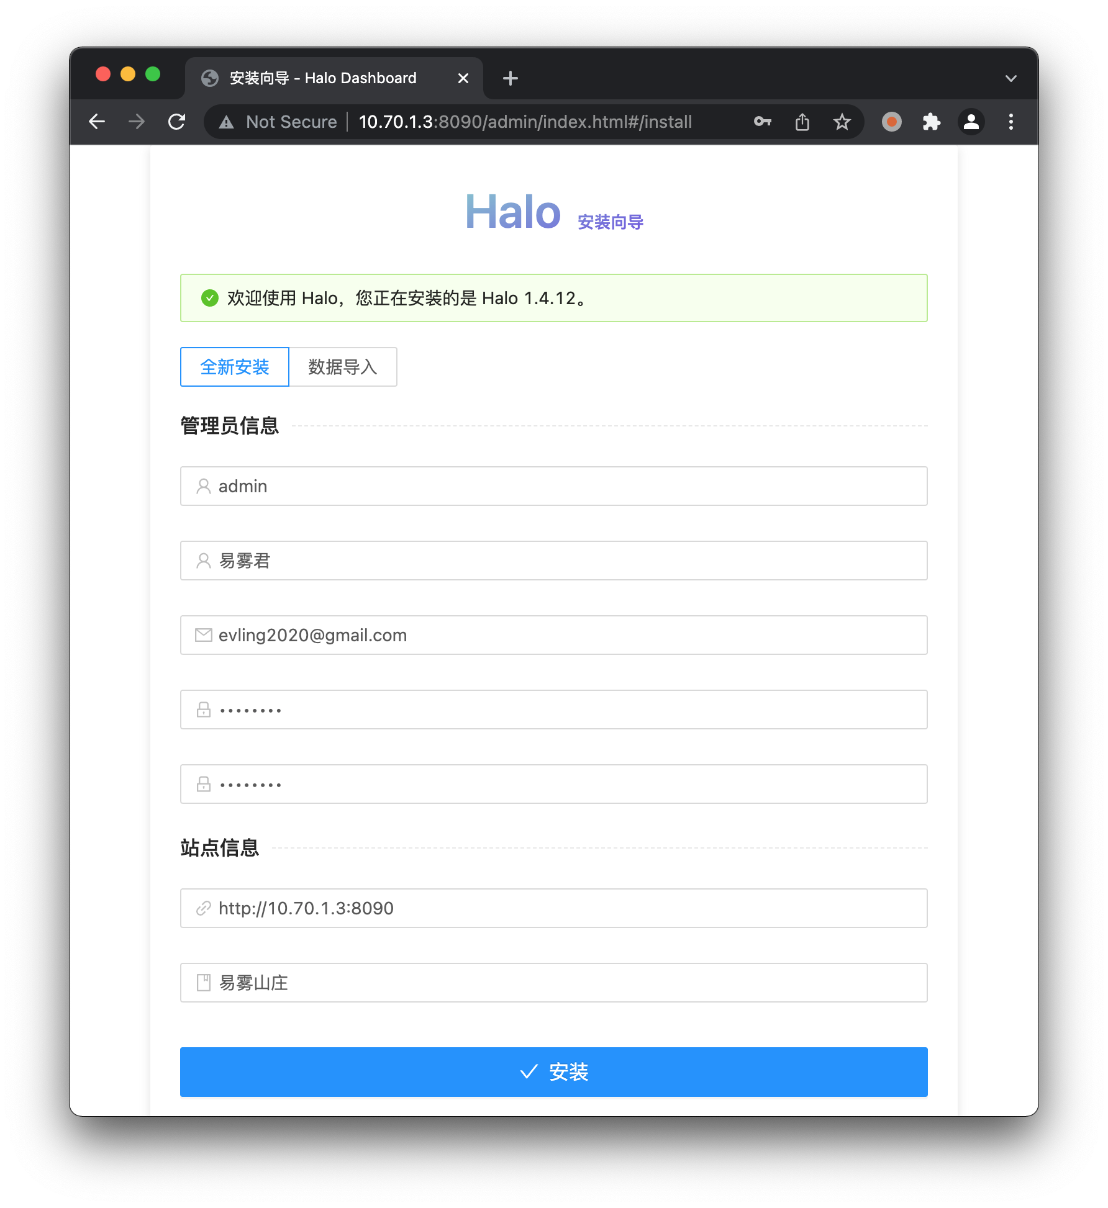The height and width of the screenshot is (1208, 1108).
Task: Click the share page icon
Action: (x=802, y=122)
